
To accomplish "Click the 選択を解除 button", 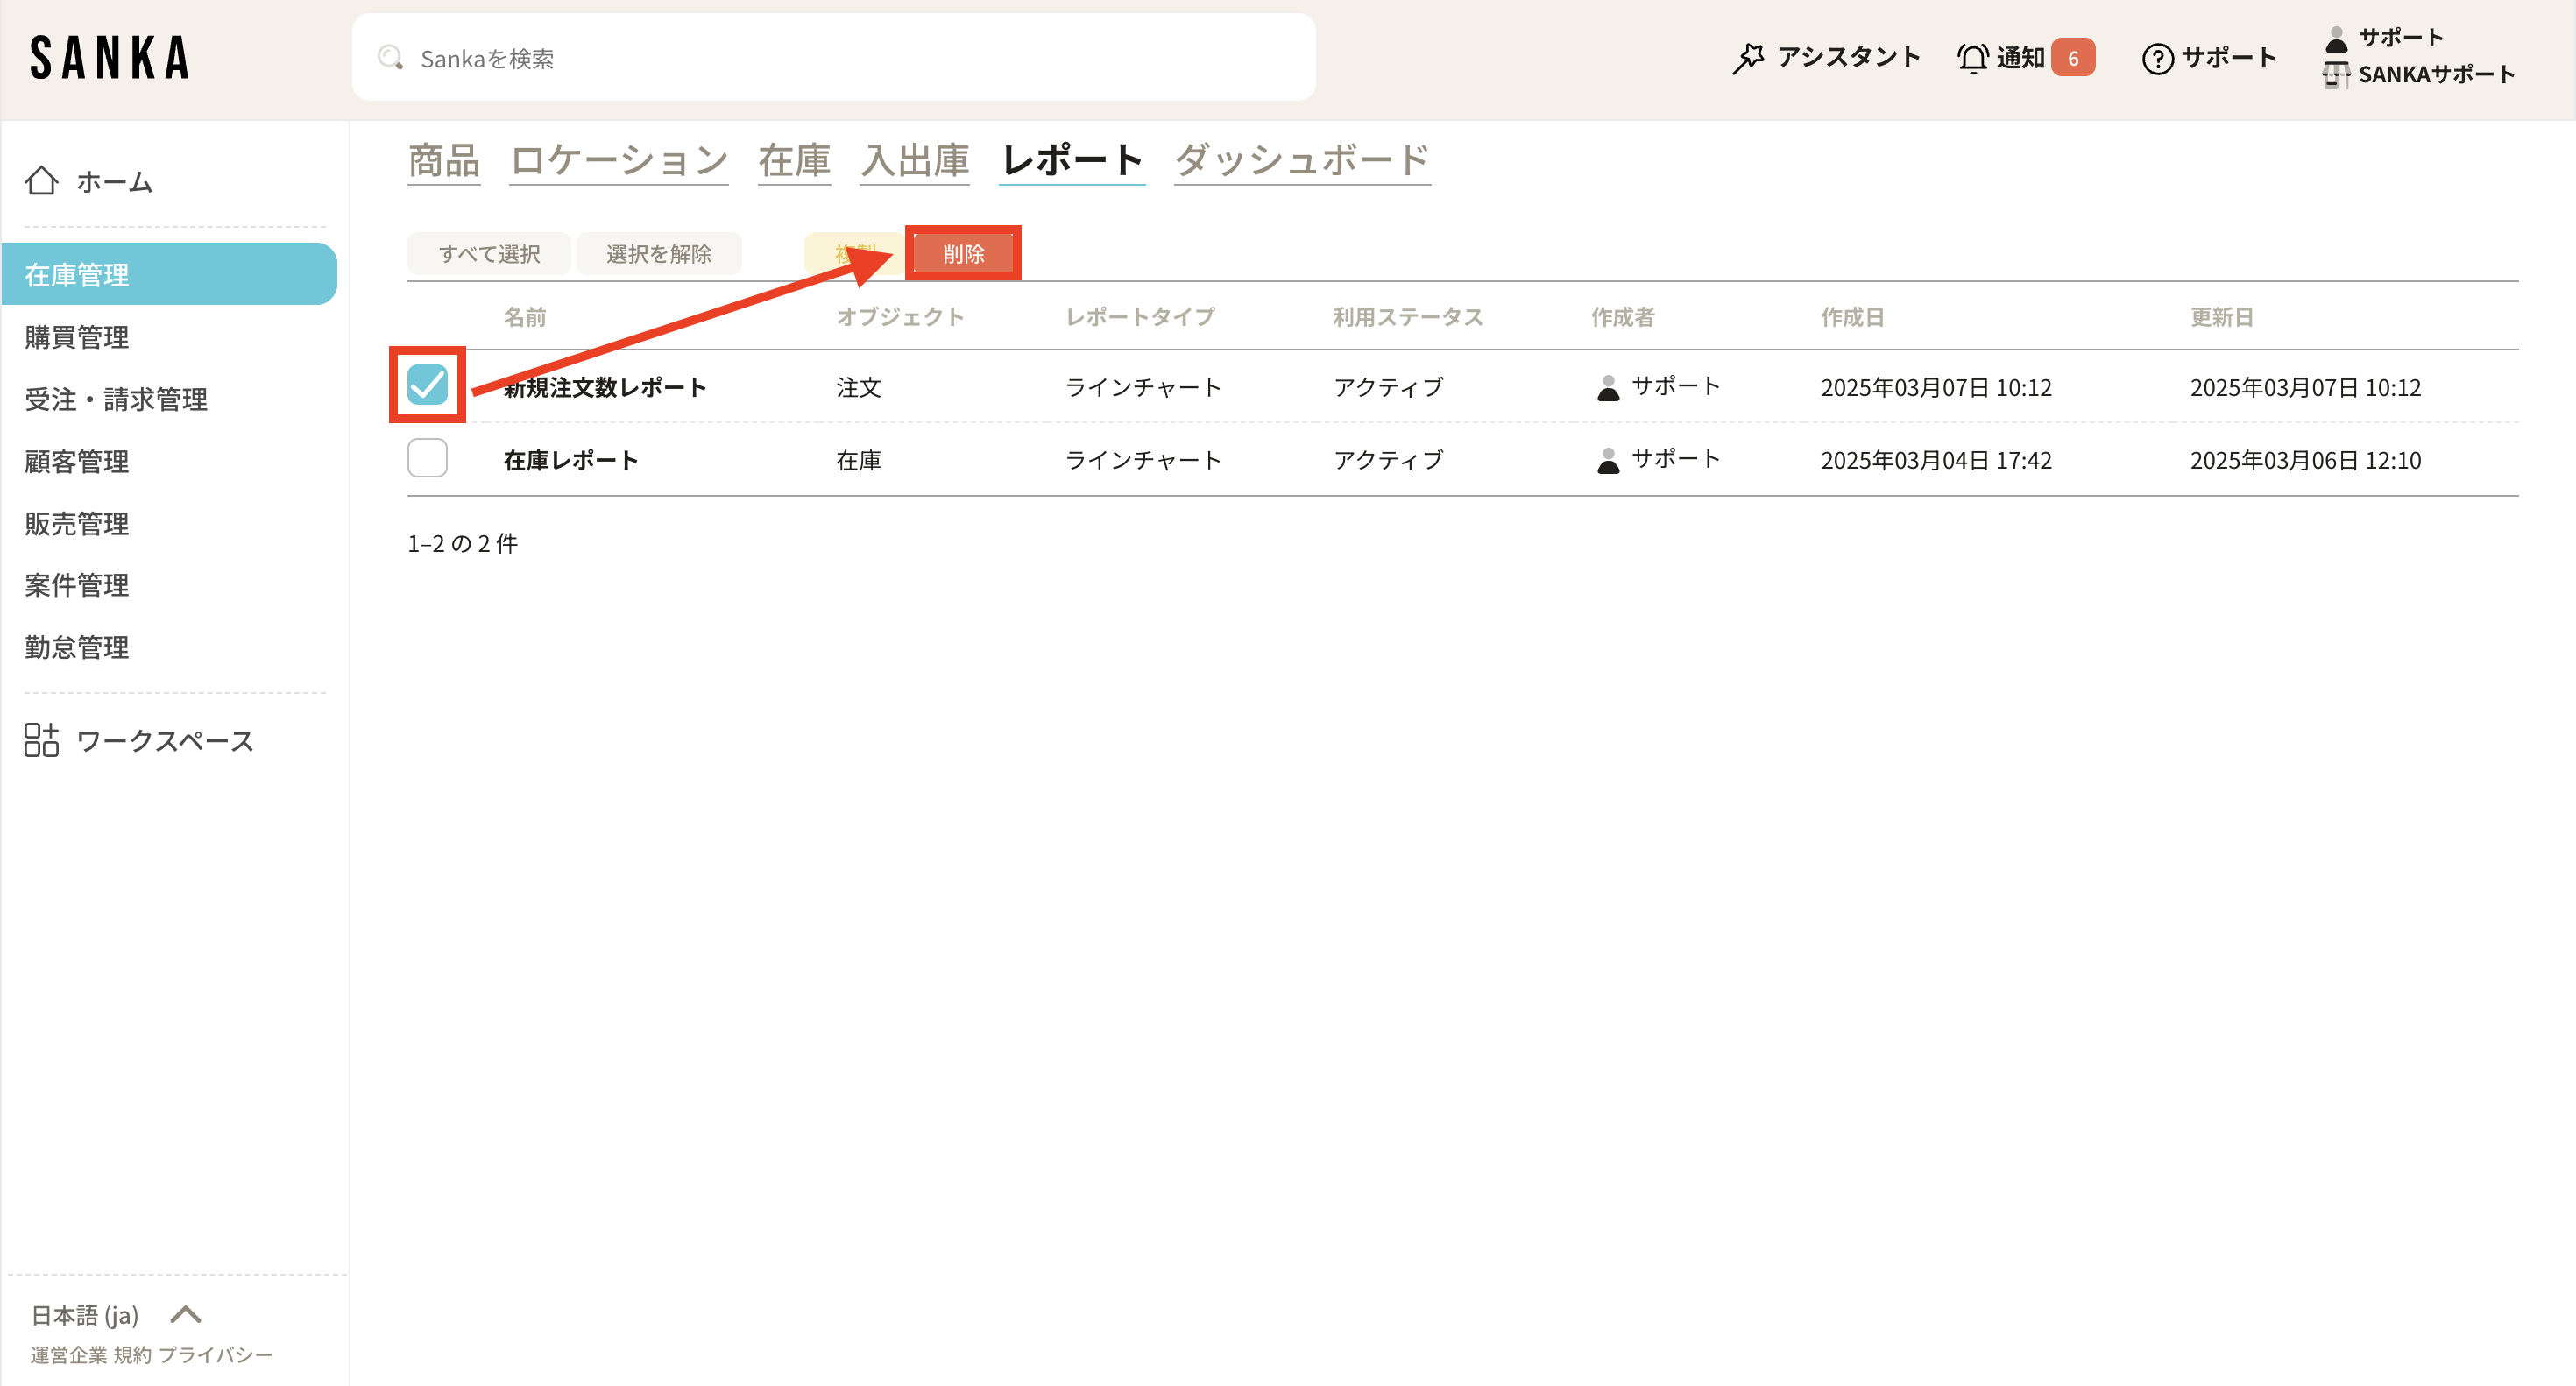I will coord(658,254).
